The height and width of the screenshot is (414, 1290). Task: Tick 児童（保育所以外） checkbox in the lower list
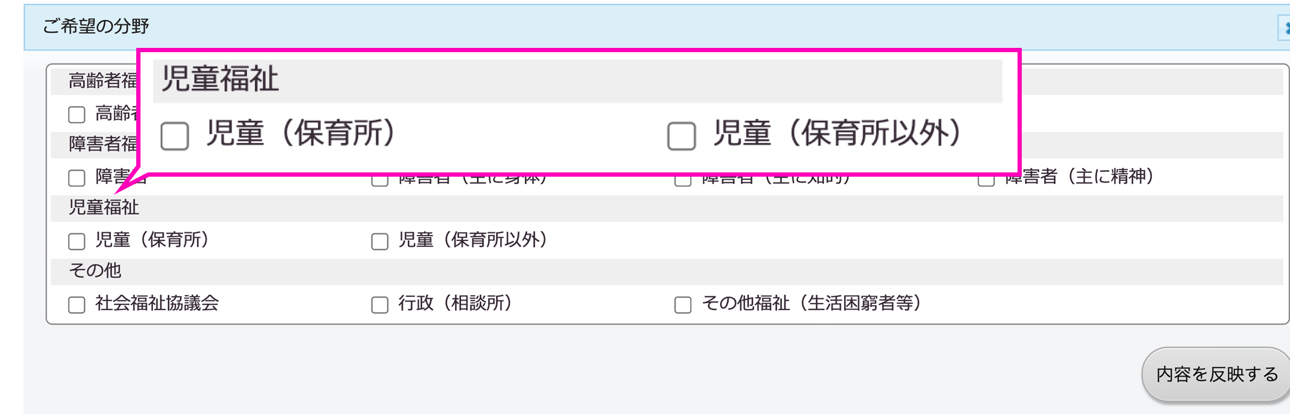pyautogui.click(x=379, y=242)
